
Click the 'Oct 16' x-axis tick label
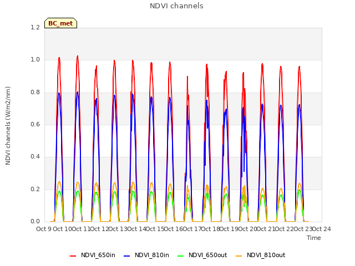pos(173,229)
